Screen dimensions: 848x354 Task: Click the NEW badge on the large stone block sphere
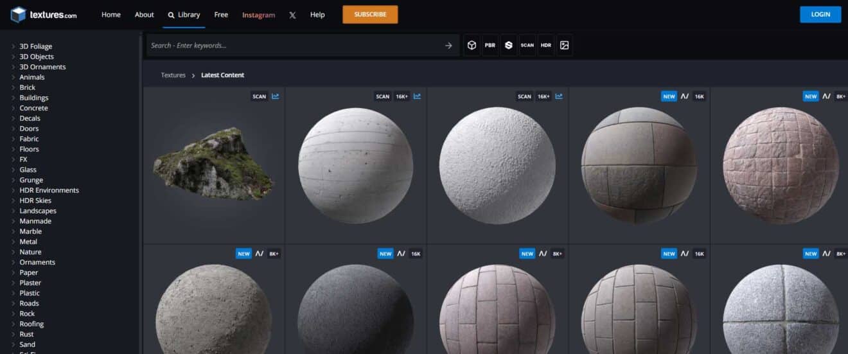click(x=669, y=96)
